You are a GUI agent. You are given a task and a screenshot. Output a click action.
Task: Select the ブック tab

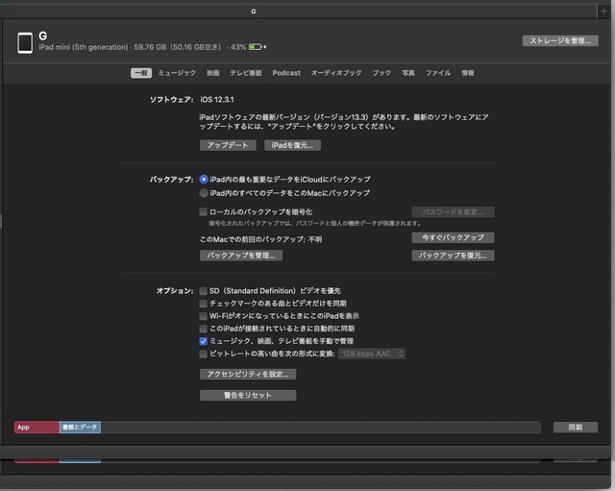[381, 73]
